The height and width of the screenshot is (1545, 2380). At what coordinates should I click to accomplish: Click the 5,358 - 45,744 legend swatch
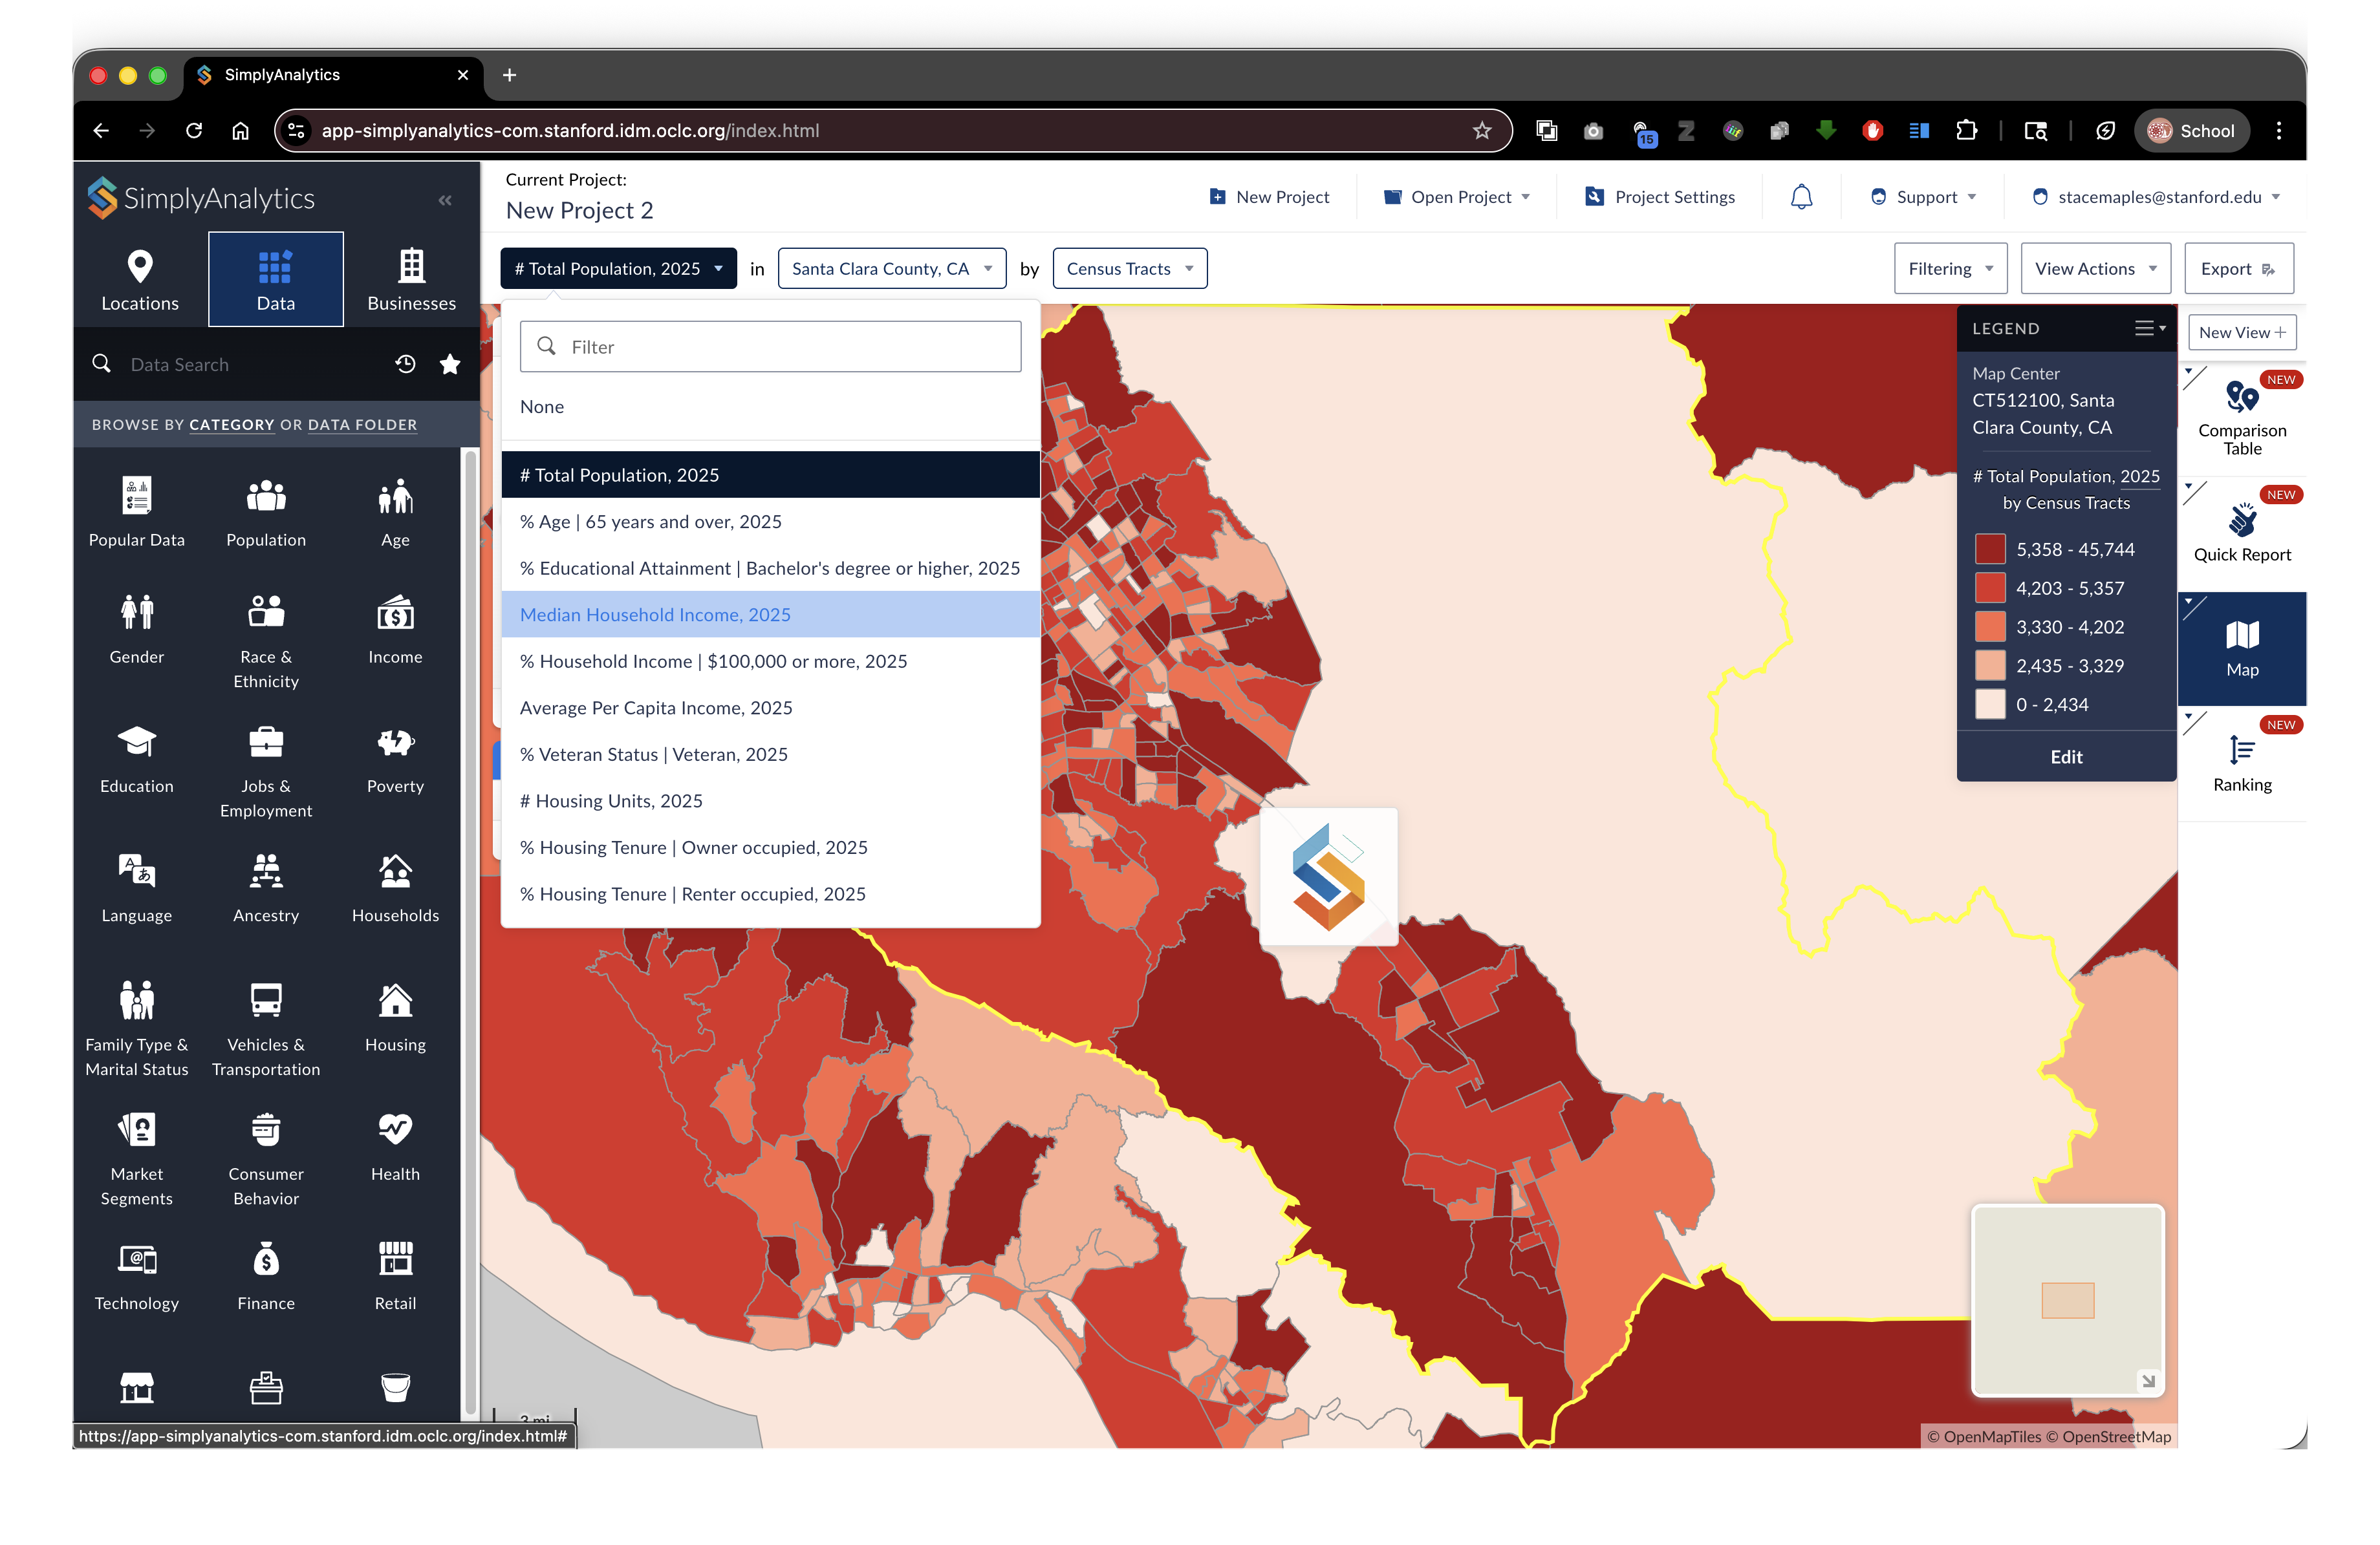point(1990,549)
